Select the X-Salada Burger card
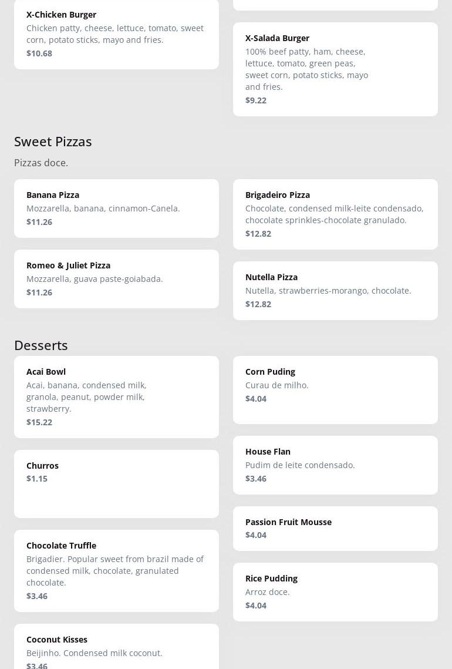This screenshot has height=669, width=452. tap(335, 69)
